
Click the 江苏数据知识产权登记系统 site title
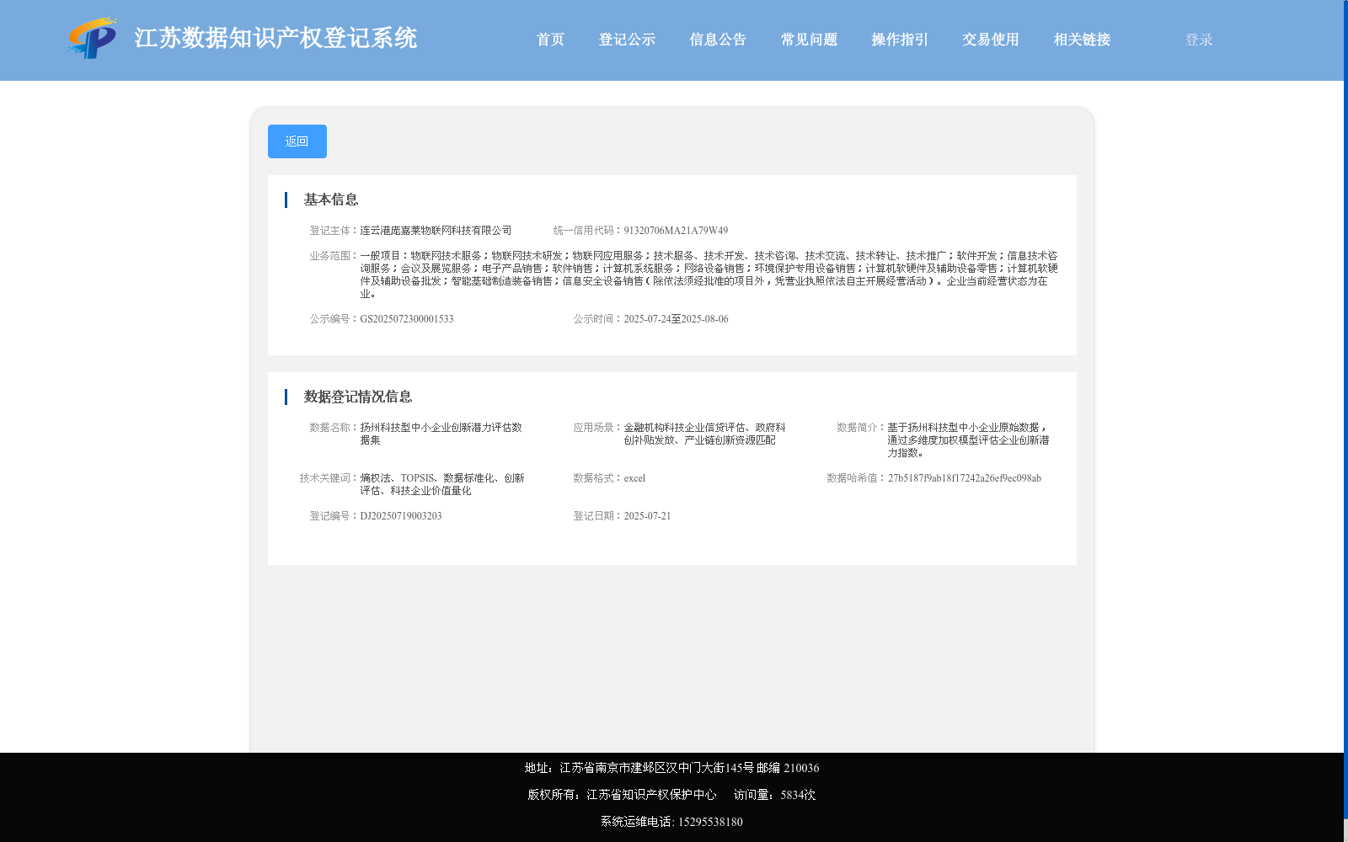275,38
